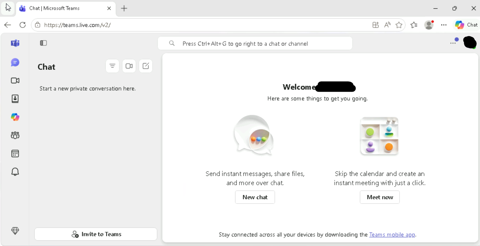Click the New chat button

(255, 197)
